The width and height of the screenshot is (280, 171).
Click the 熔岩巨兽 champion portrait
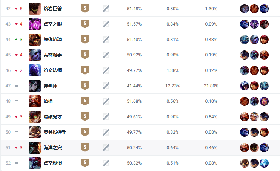(x=35, y=8)
